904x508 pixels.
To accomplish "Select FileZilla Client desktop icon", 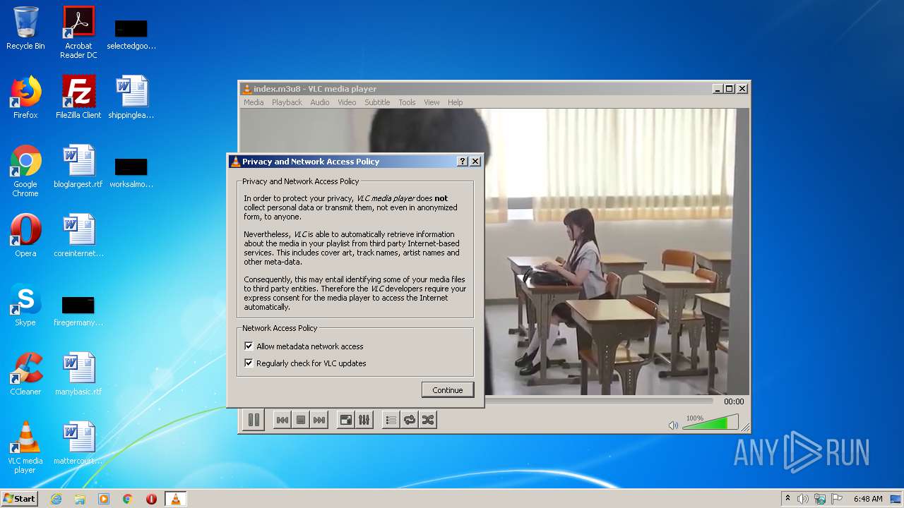I will pyautogui.click(x=78, y=97).
